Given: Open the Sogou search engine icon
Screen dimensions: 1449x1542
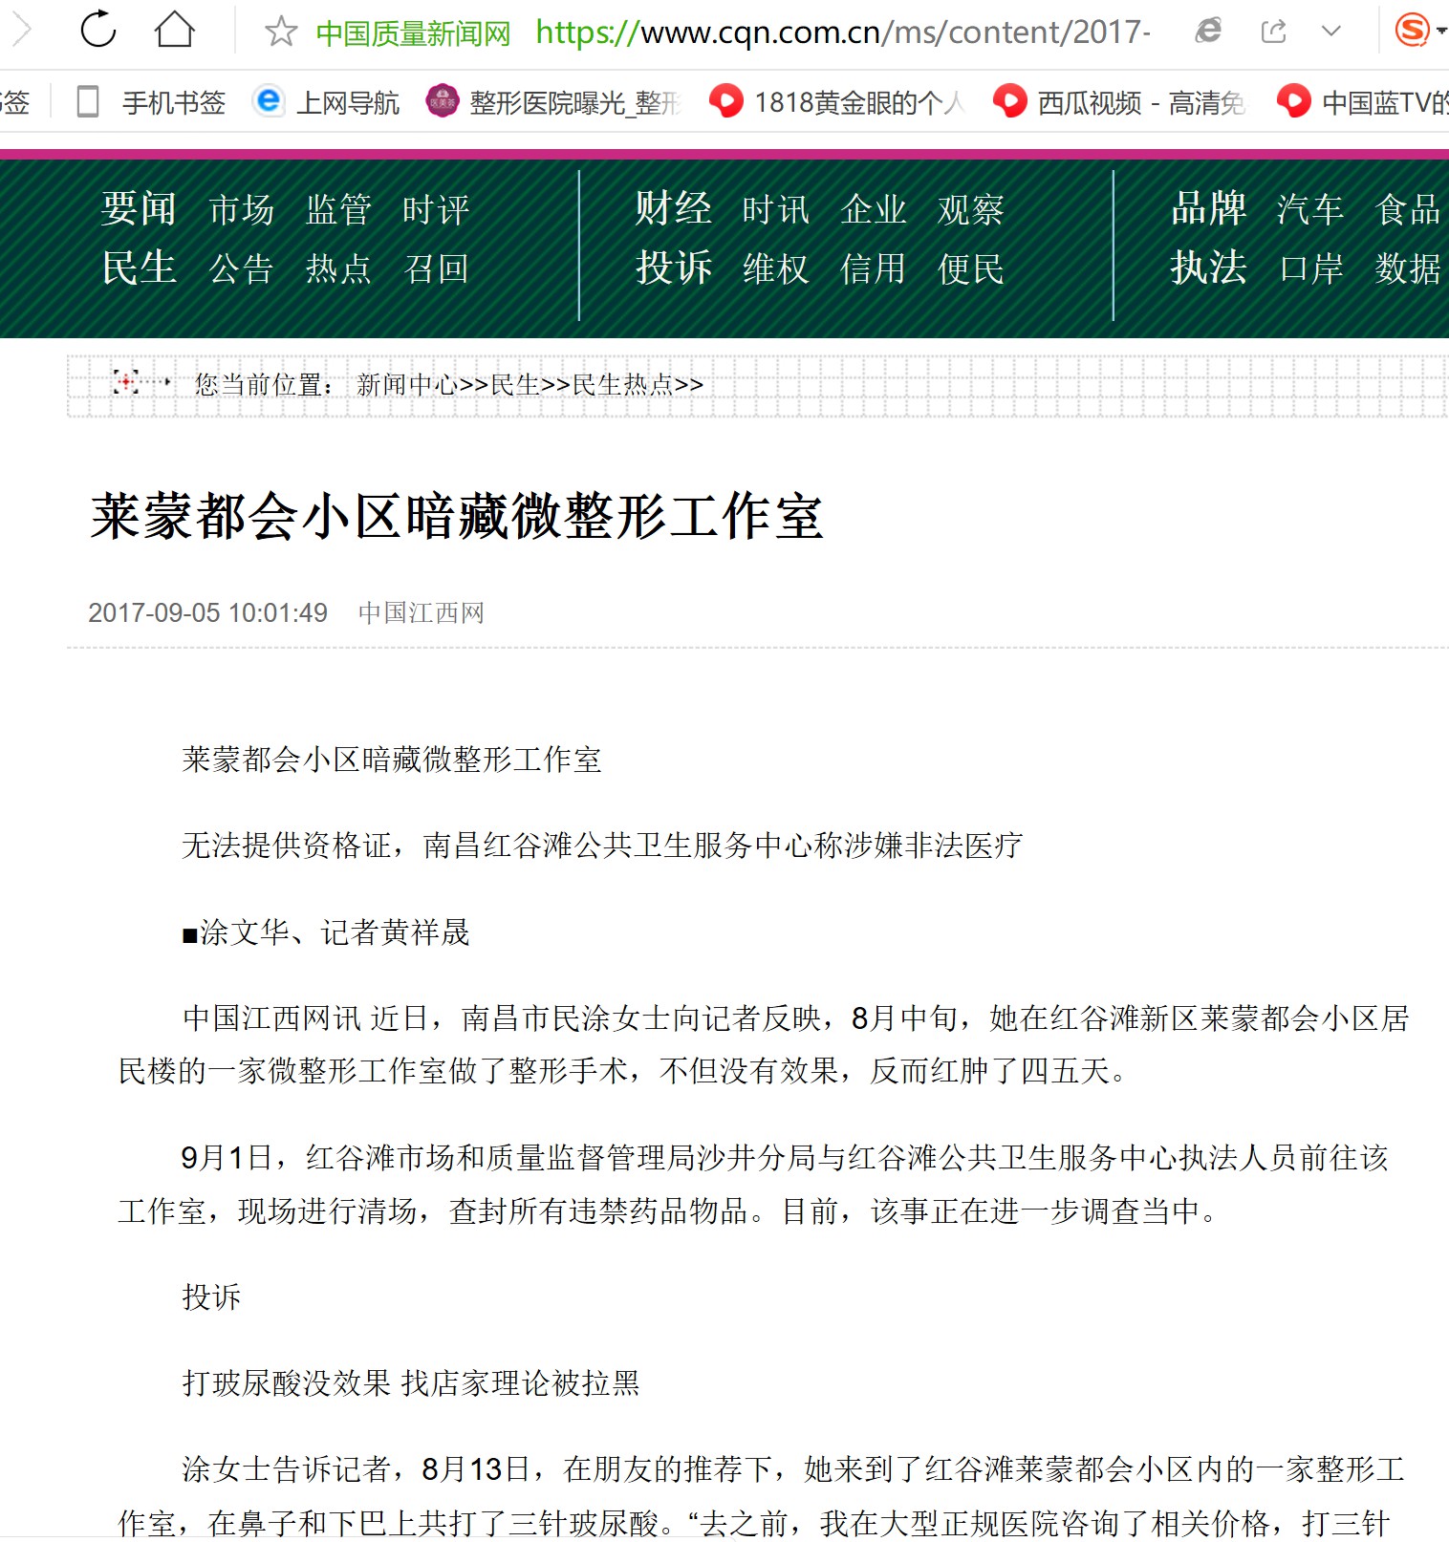Looking at the screenshot, I should click(1413, 31).
